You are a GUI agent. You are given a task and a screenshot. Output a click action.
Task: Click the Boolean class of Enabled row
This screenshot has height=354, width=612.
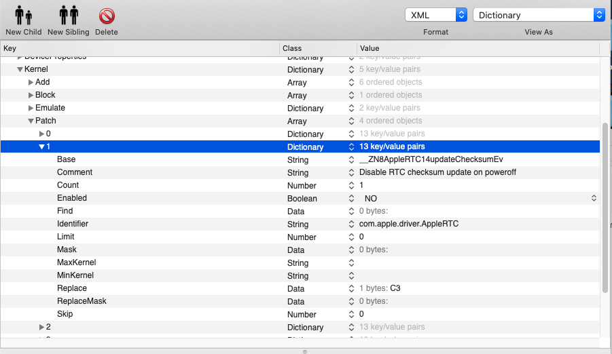pos(302,199)
